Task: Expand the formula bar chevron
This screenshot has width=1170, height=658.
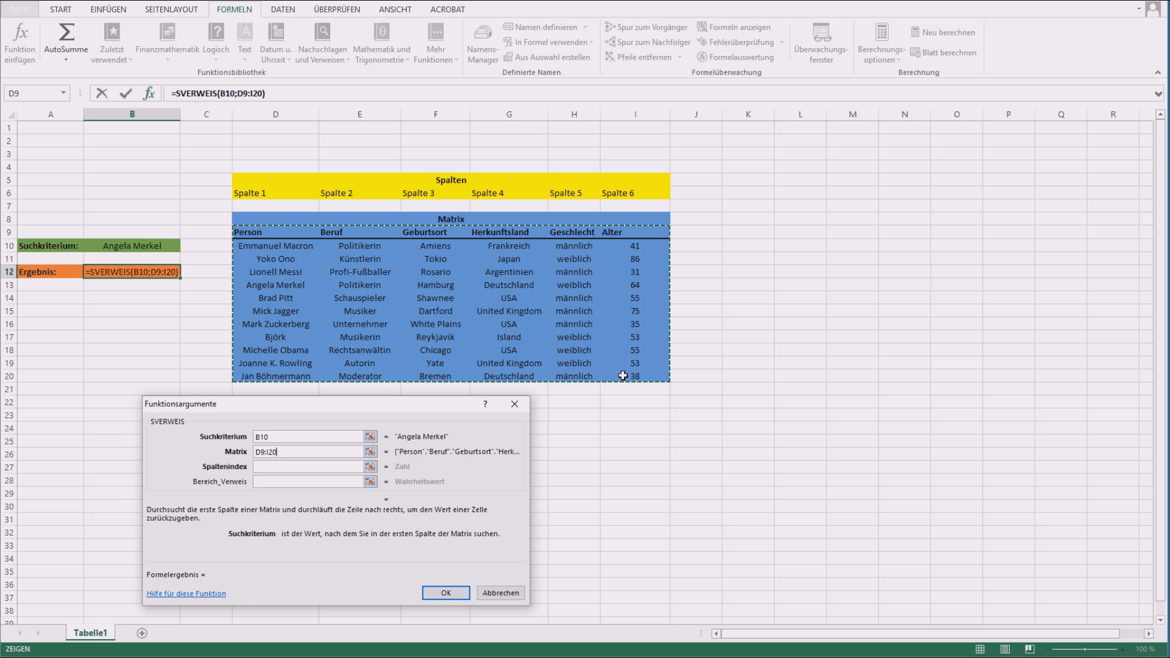Action: point(1158,93)
